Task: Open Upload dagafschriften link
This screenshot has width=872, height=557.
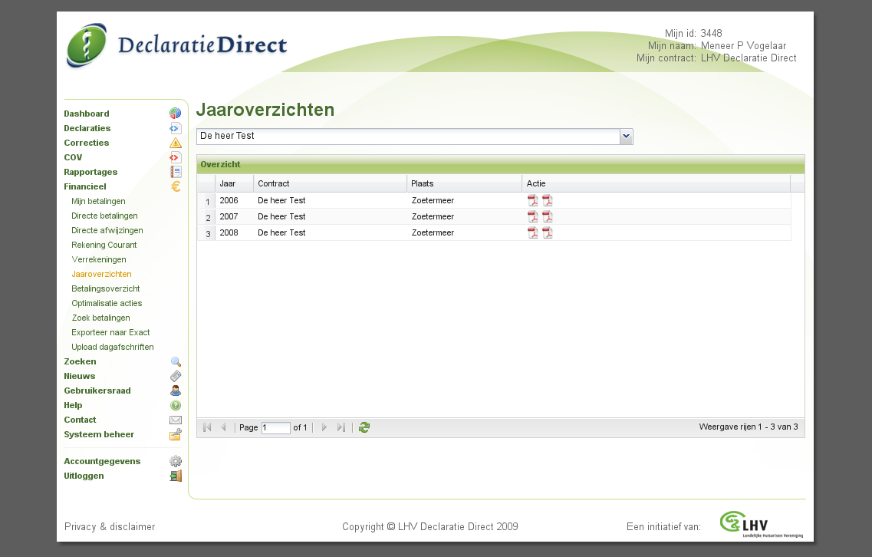Action: [112, 347]
